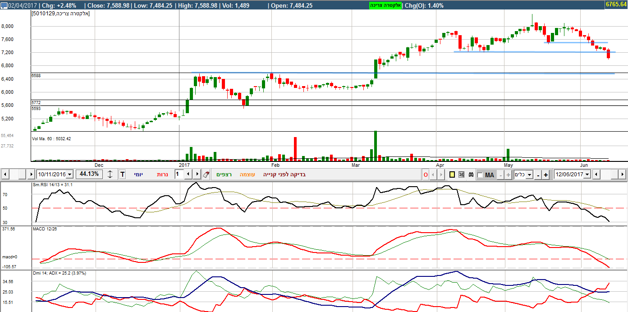Viewport: 628px width, 312px height.
Task: Click the עוצמה strength button
Action: click(x=247, y=174)
